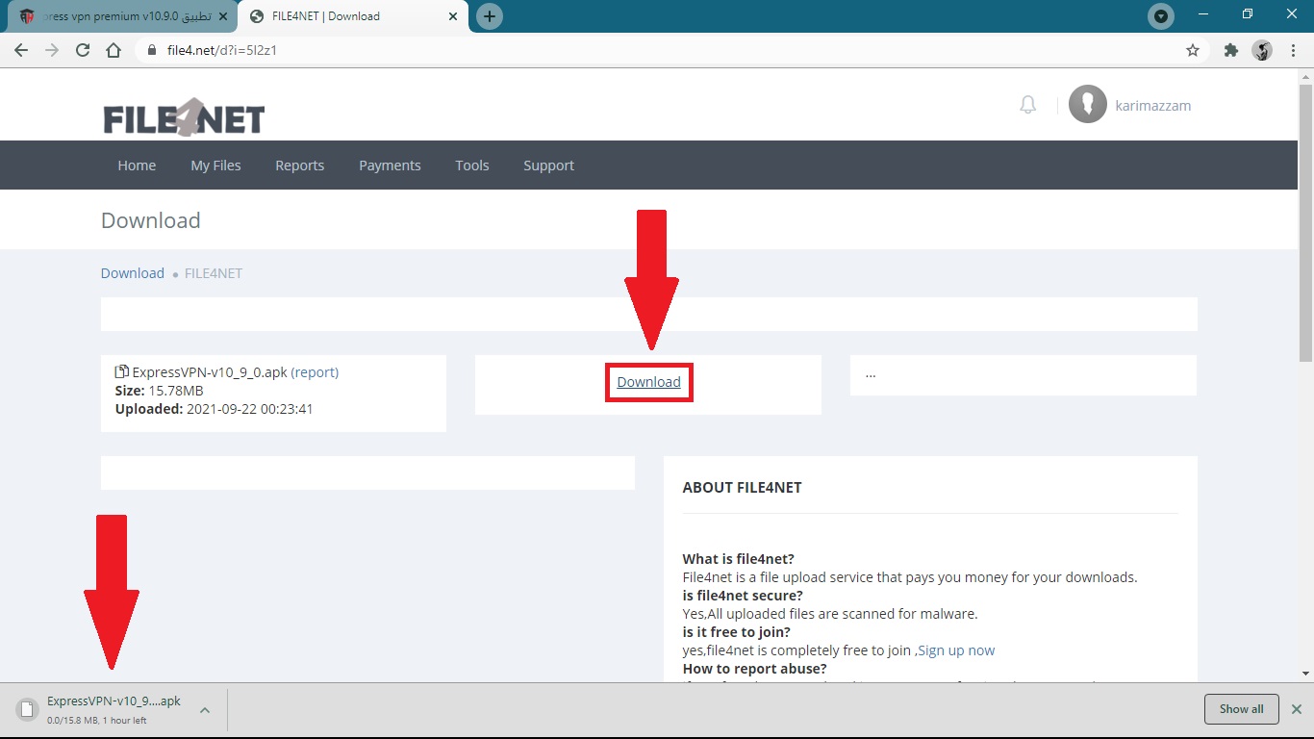The image size is (1314, 739).
Task: Go to the browser home page
Action: 114,50
